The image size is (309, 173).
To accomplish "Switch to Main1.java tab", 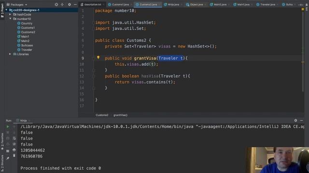I will pyautogui.click(x=243, y=4).
